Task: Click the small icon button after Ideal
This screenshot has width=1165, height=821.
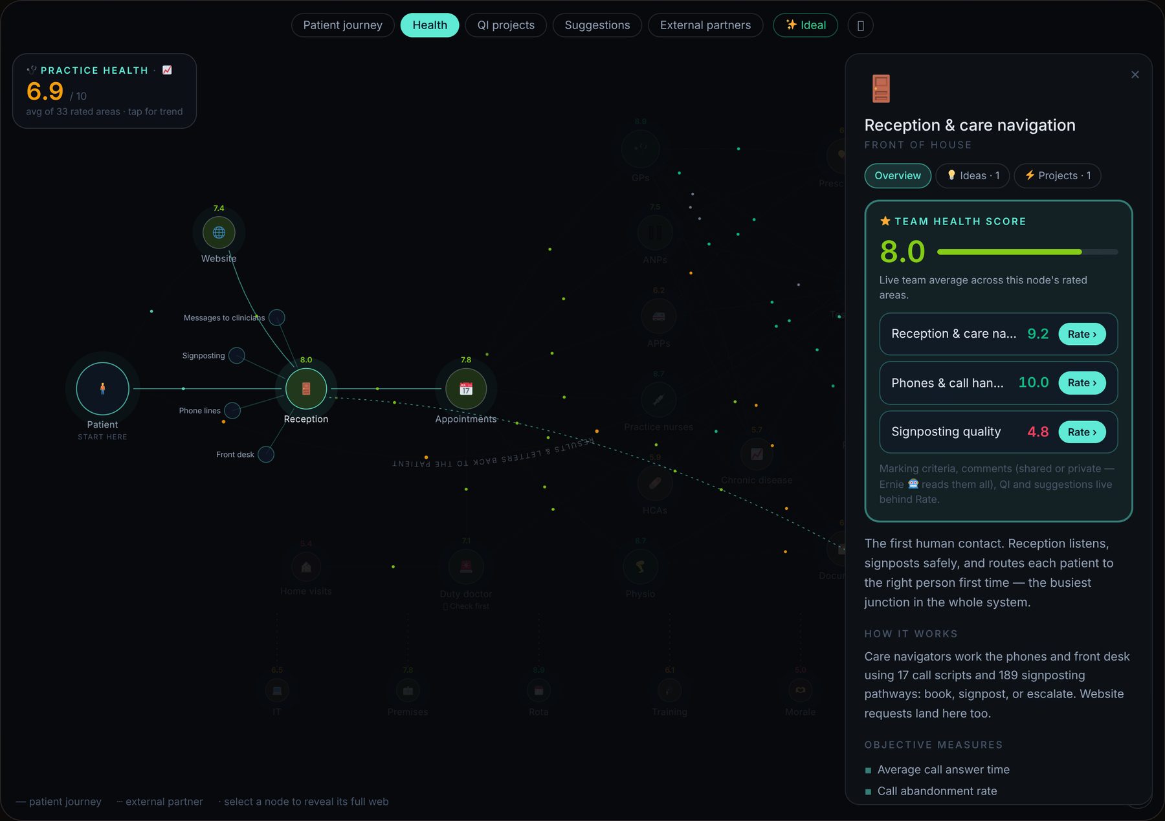Action: coord(860,25)
